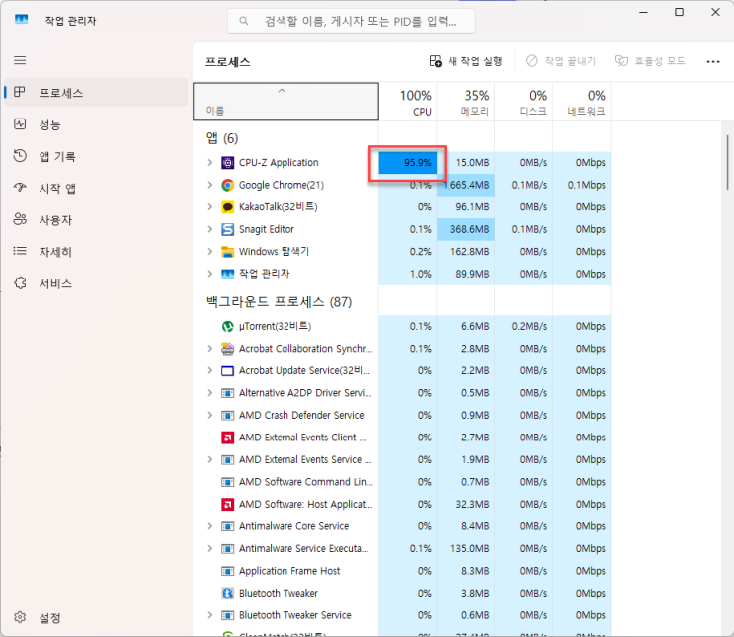Image resolution: width=734 pixels, height=637 pixels.
Task: Expand Antimalware Core Service row
Action: 210,526
